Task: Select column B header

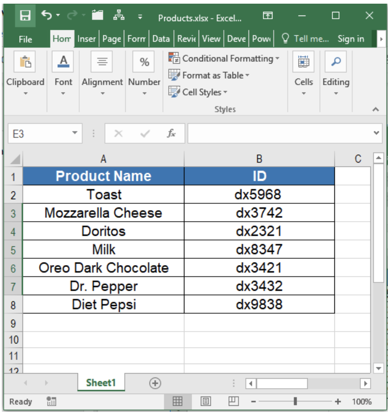Action: [259, 159]
